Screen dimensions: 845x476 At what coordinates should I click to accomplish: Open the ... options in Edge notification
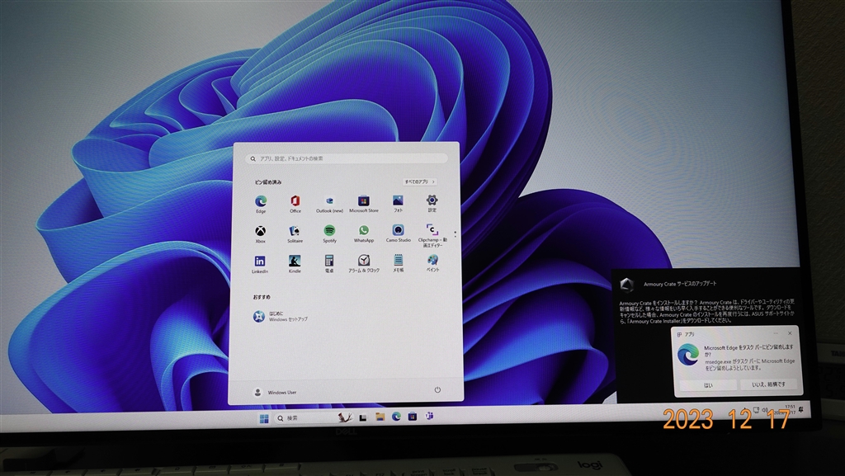pos(776,333)
